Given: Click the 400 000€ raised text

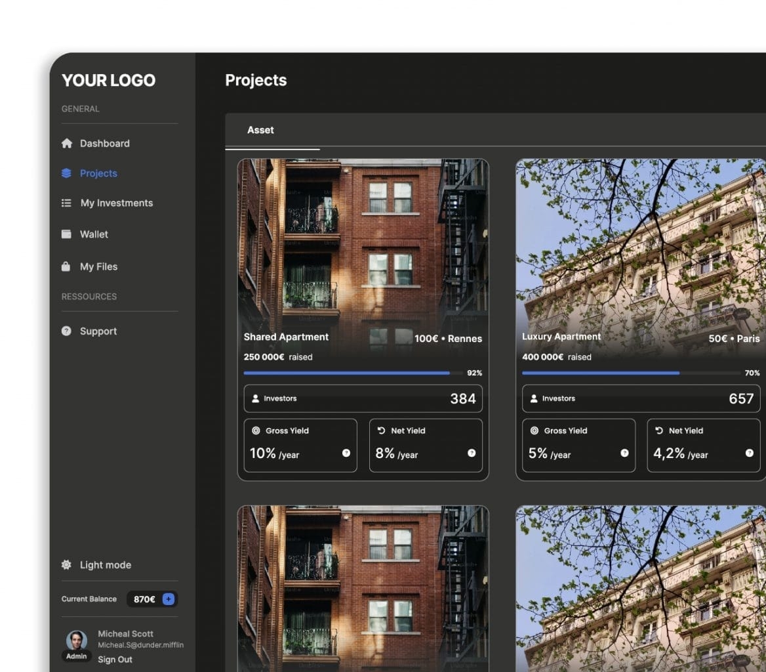Looking at the screenshot, I should (556, 357).
